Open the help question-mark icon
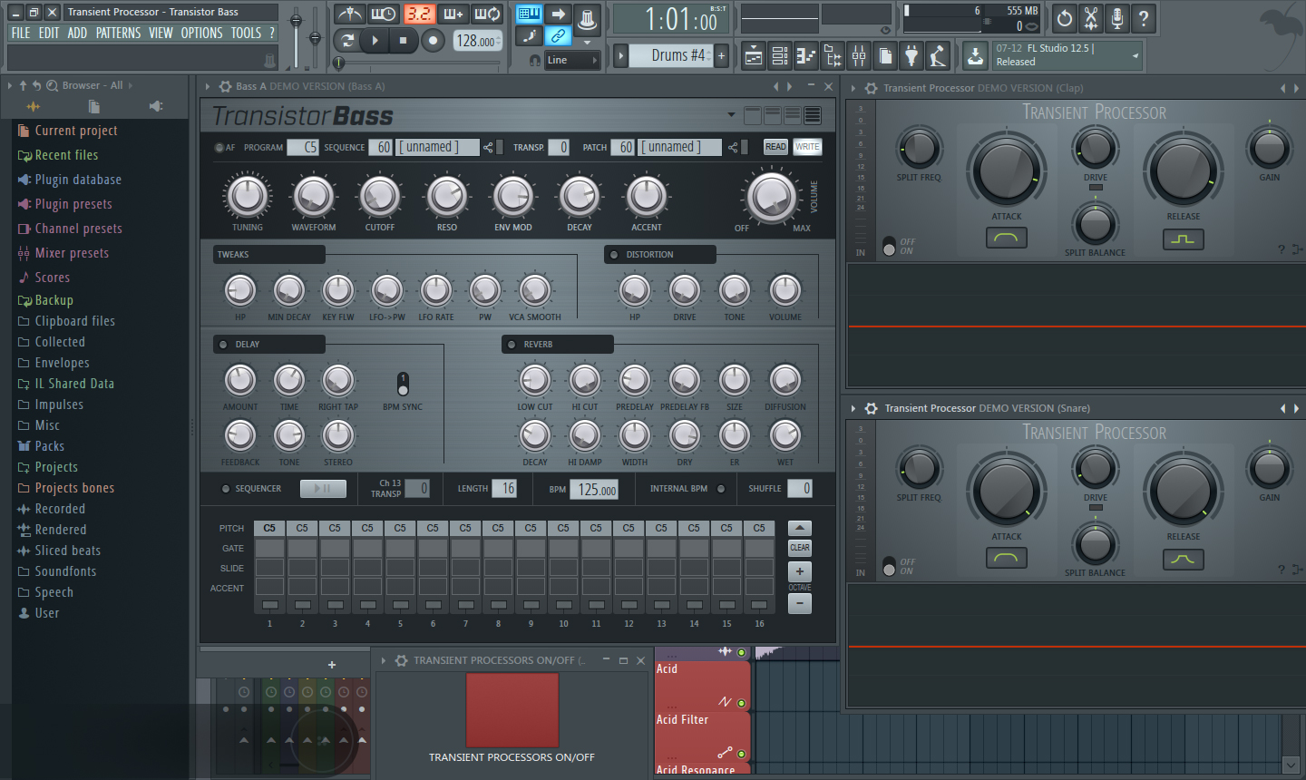1306x780 pixels. [x=1144, y=18]
